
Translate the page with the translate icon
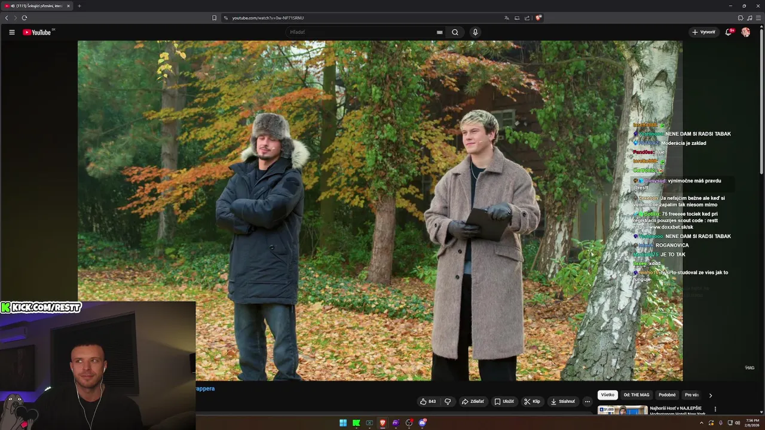(507, 18)
